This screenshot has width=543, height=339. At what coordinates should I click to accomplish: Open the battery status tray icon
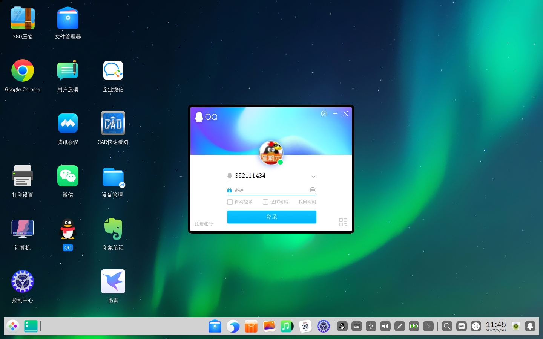click(414, 326)
